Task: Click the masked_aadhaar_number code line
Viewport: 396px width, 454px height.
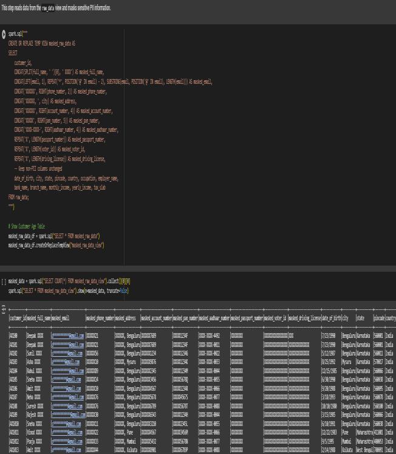Action: tap(66, 129)
